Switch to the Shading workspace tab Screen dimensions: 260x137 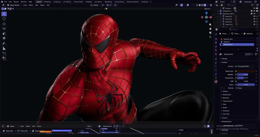coord(89,2)
